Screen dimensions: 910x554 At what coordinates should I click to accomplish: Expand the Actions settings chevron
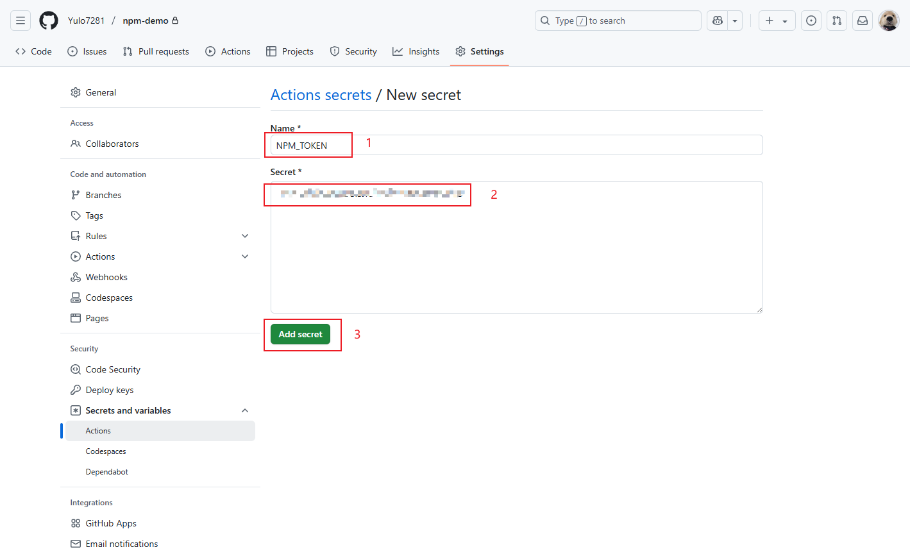point(244,256)
